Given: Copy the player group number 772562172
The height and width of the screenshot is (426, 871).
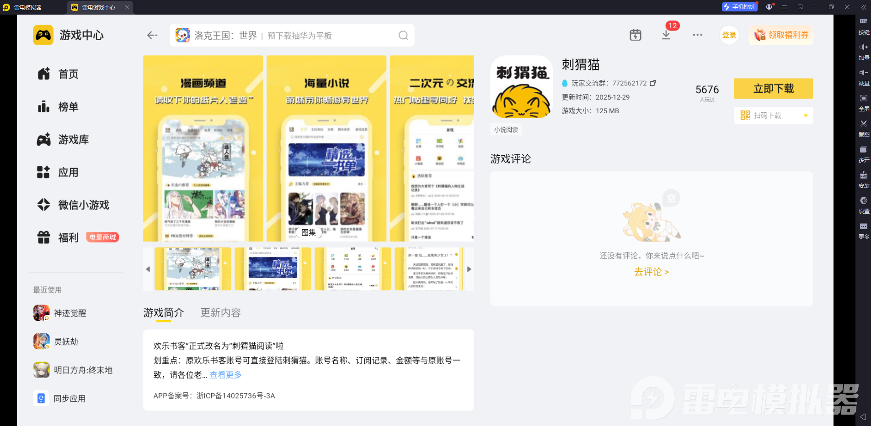Looking at the screenshot, I should [653, 83].
